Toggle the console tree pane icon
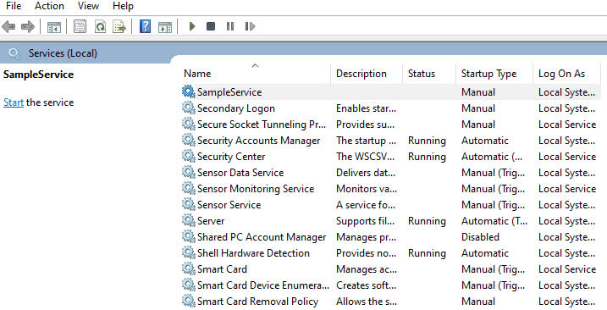 click(x=54, y=27)
